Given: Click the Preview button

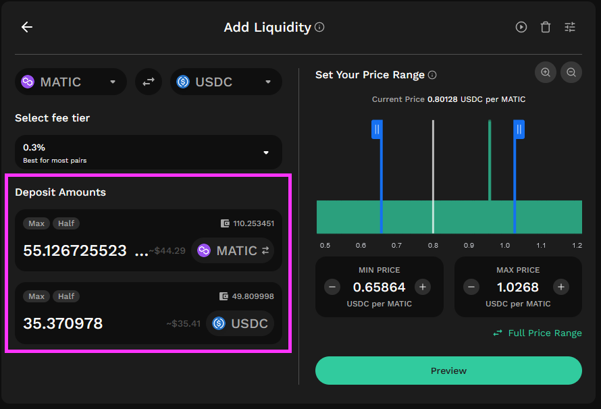Looking at the screenshot, I should (448, 371).
